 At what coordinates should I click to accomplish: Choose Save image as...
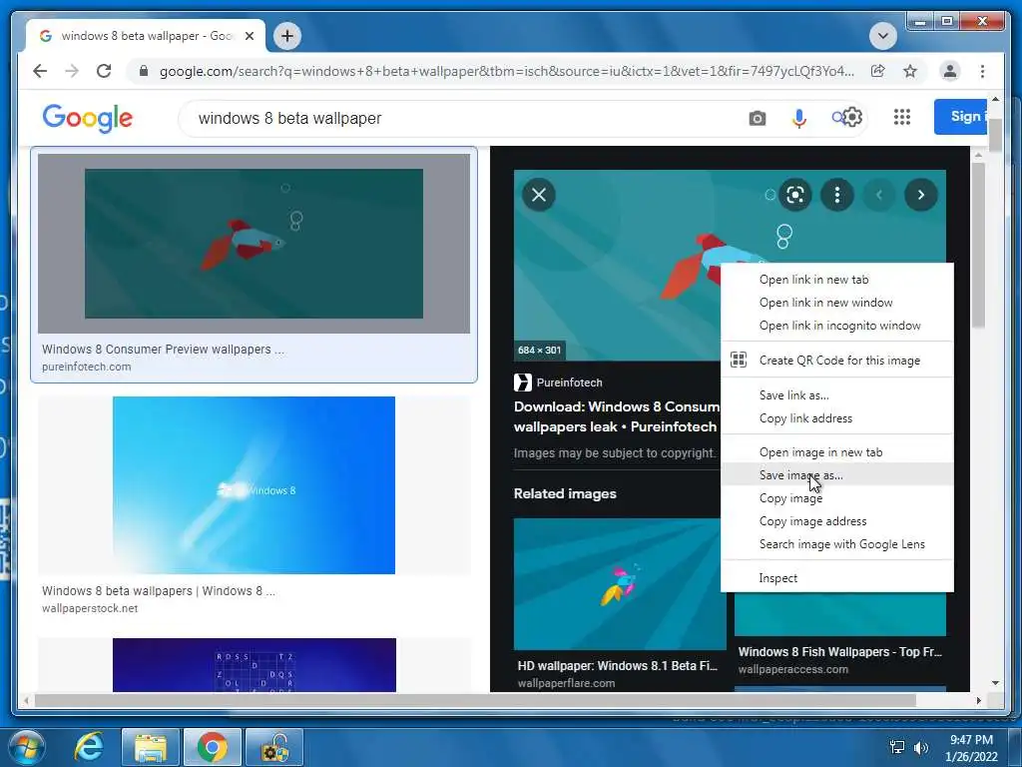(837, 474)
